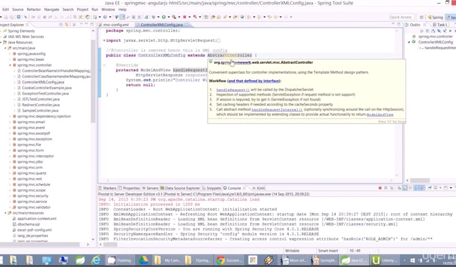Click the Chrome icon in the taskbar
Screen dimensions: 456x267
(x=220, y=260)
